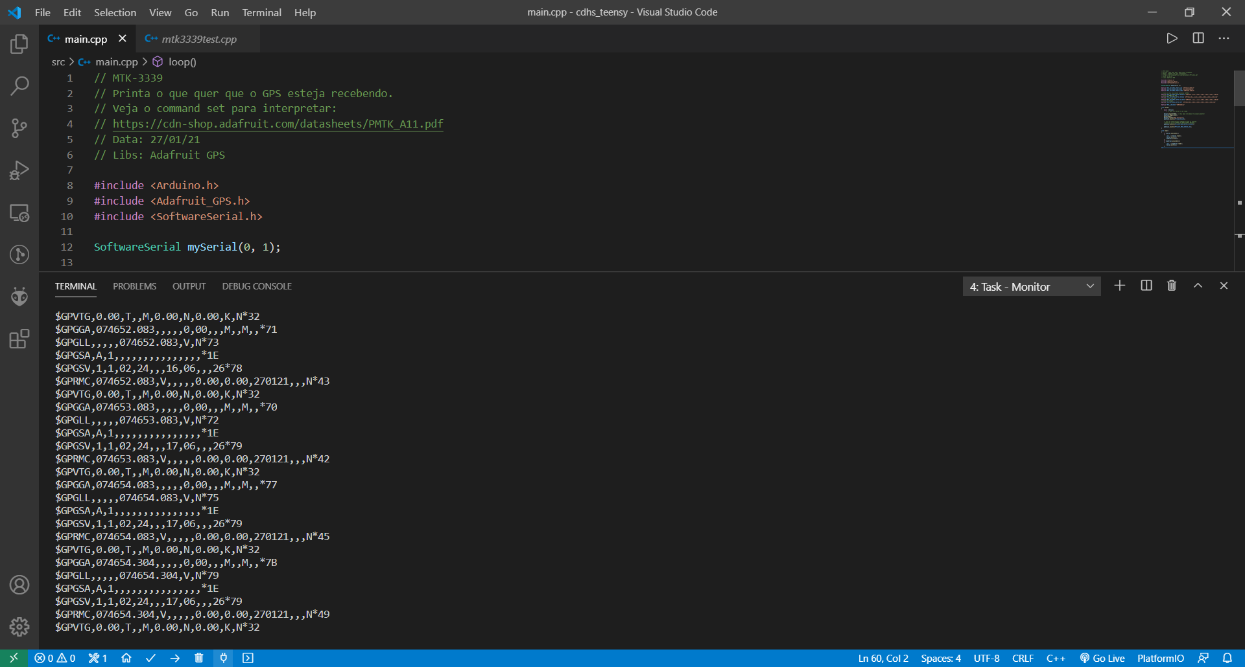
Task: Open the PlatformIO alien icon view
Action: coord(19,297)
